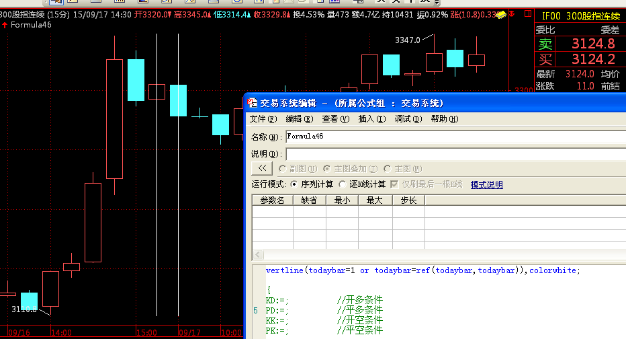Click the 最大 column header
The width and height of the screenshot is (626, 339).
[x=375, y=200]
